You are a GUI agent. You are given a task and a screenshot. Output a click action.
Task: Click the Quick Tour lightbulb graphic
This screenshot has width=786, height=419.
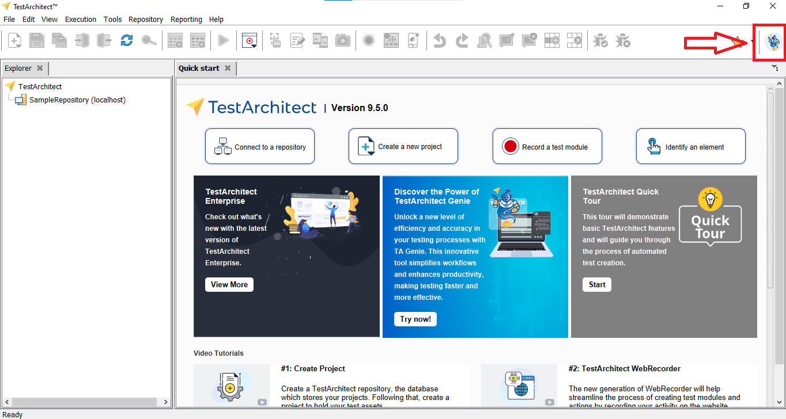[710, 216]
